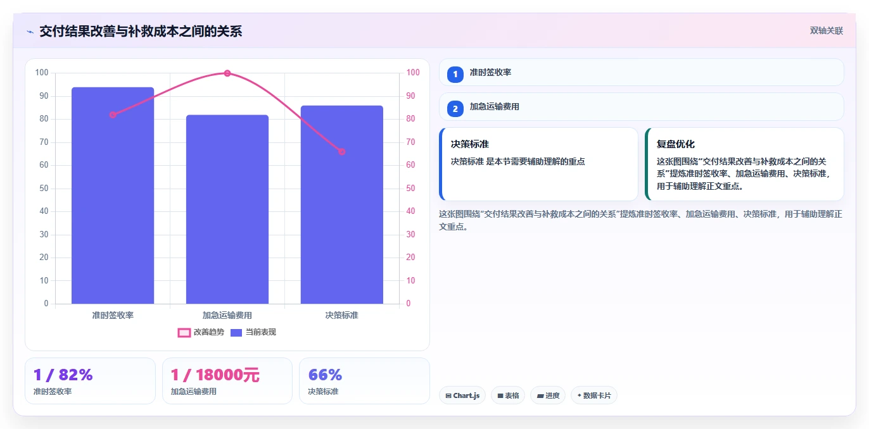Viewport: 869px width, 429px height.
Task: Select the 决策标准 bar in chart
Action: tap(342, 204)
